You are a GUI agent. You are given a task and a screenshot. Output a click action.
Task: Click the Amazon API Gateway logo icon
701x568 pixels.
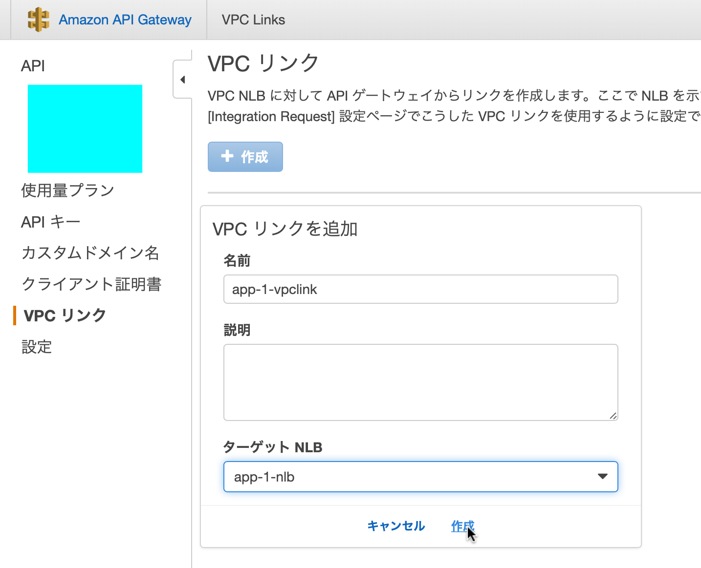(x=39, y=20)
